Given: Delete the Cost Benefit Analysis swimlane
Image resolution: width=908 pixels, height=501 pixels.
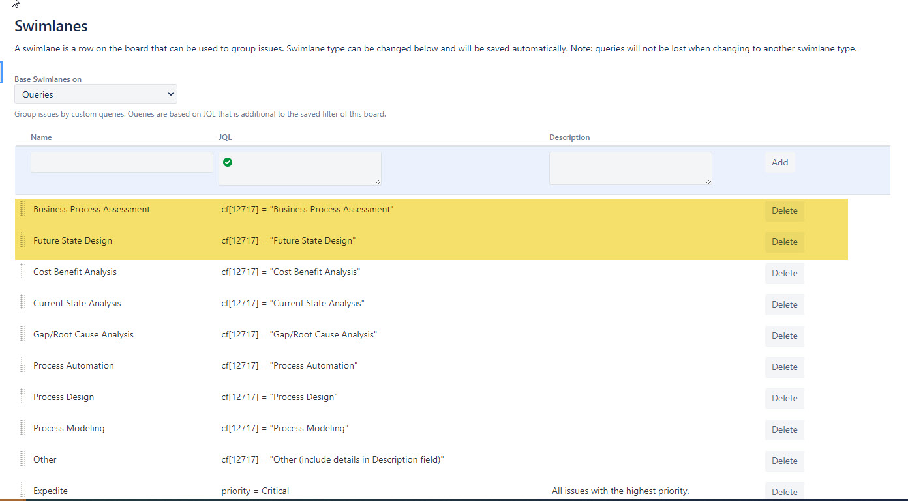Looking at the screenshot, I should [x=785, y=273].
